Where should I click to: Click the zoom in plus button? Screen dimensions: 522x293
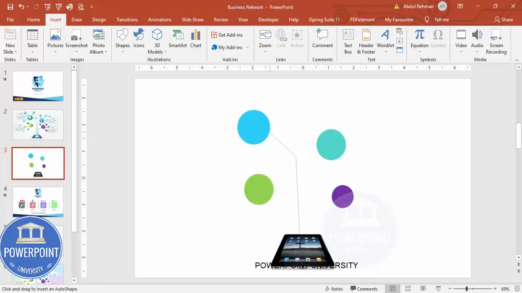tap(495, 289)
